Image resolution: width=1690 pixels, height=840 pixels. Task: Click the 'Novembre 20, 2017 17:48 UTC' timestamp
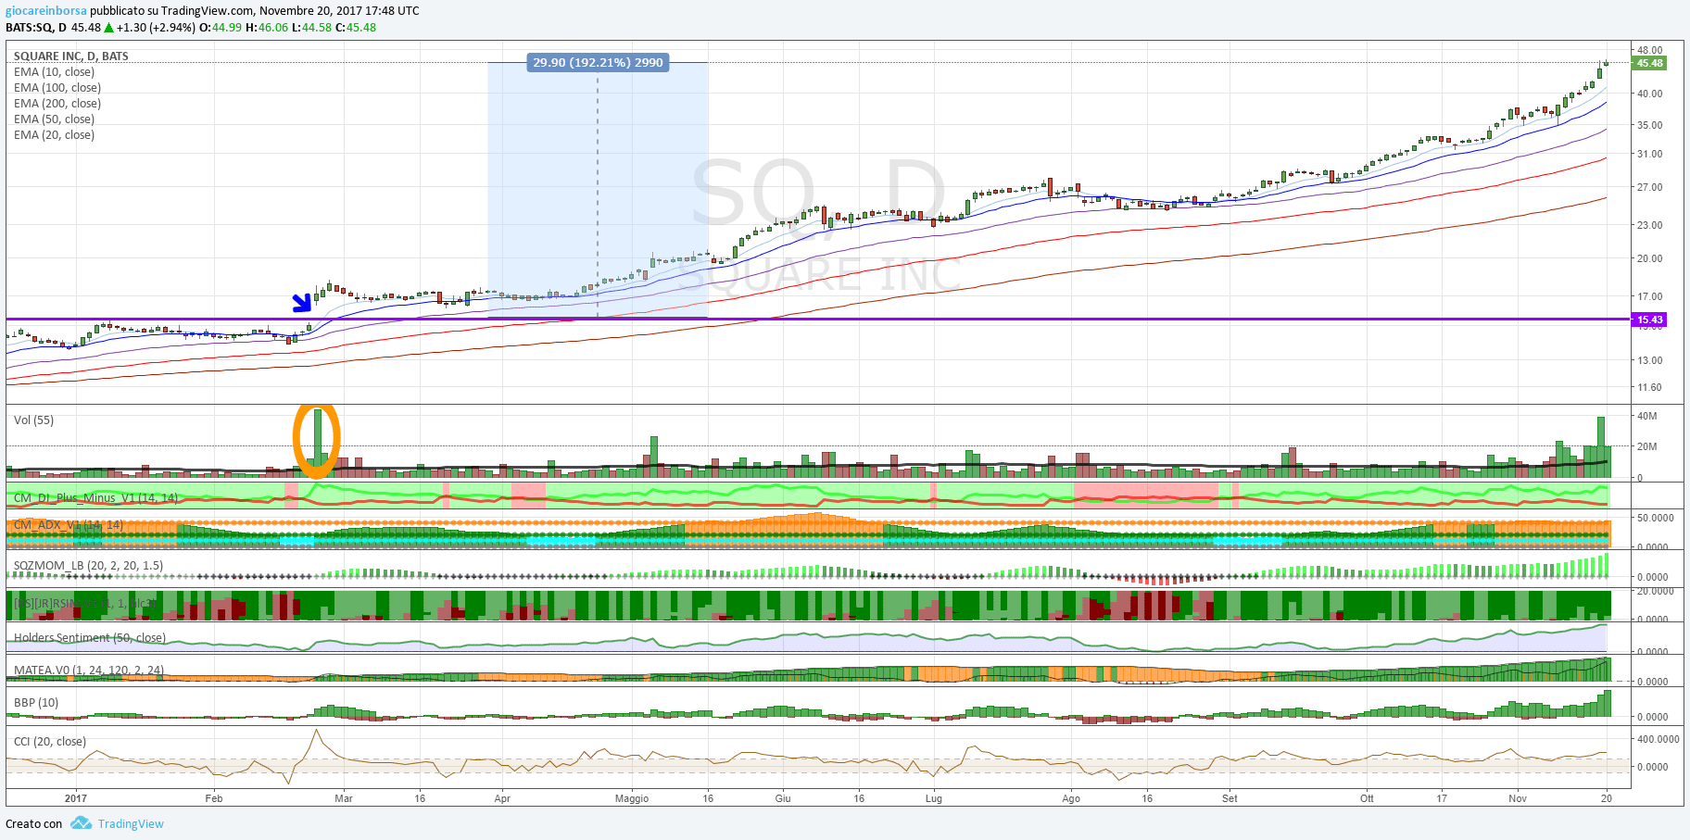[339, 11]
